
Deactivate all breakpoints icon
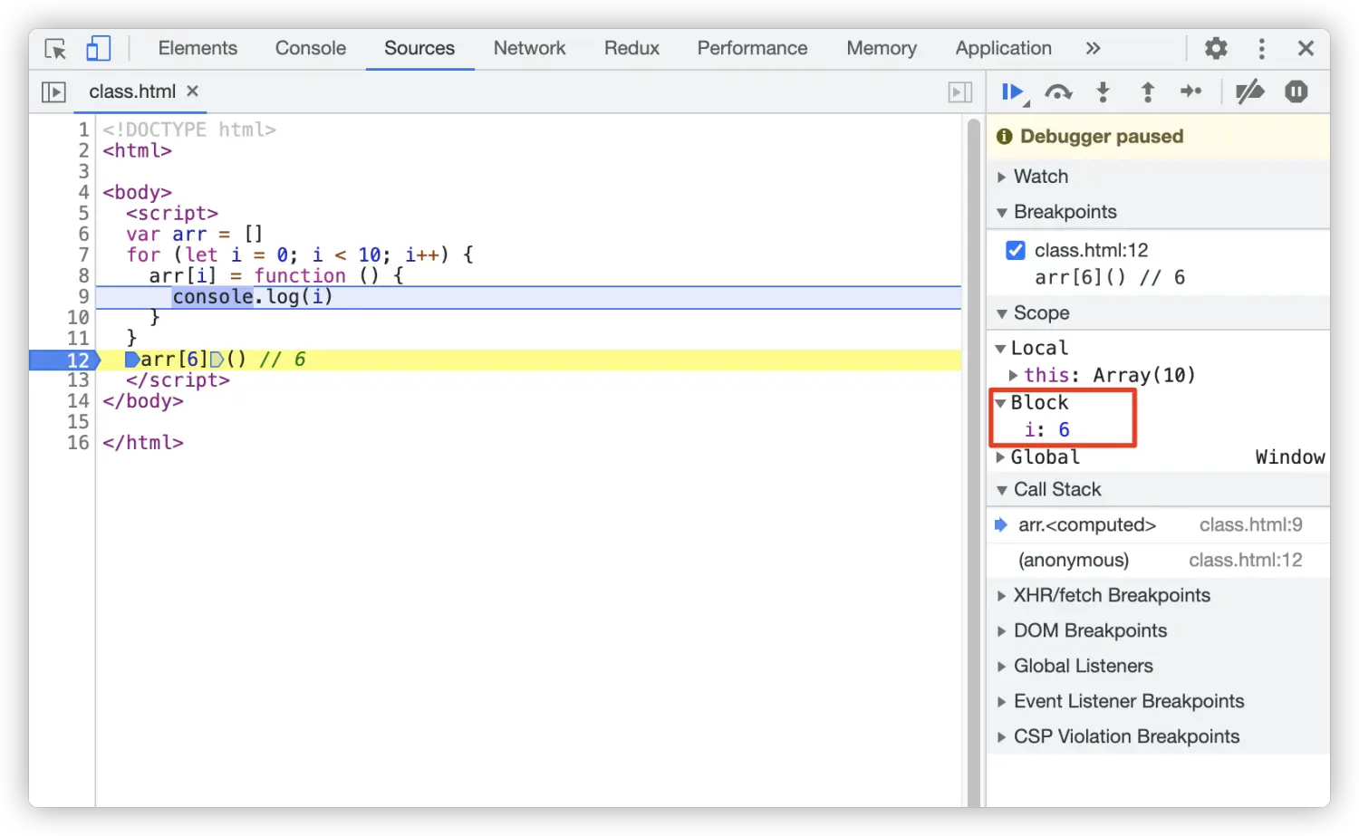point(1250,91)
